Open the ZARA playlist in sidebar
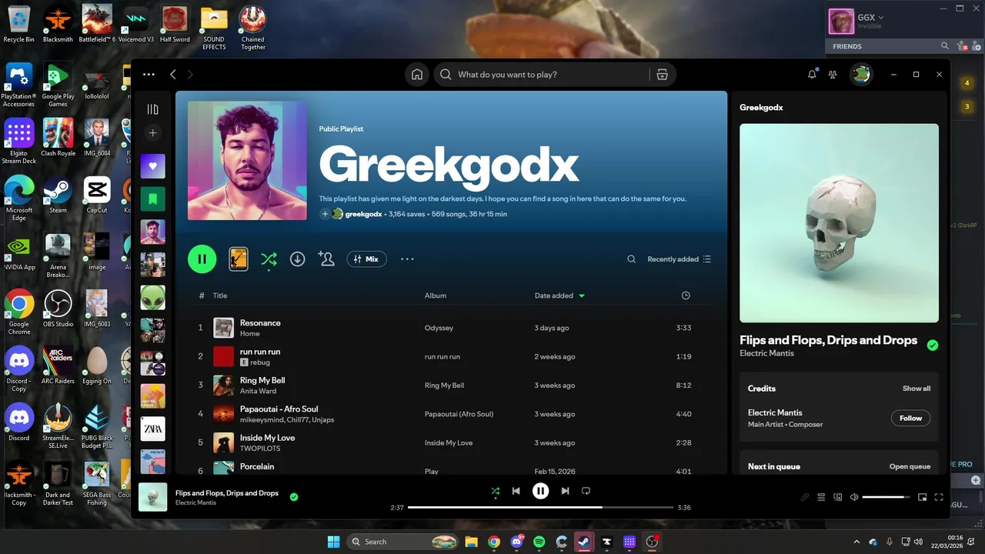 [152, 429]
